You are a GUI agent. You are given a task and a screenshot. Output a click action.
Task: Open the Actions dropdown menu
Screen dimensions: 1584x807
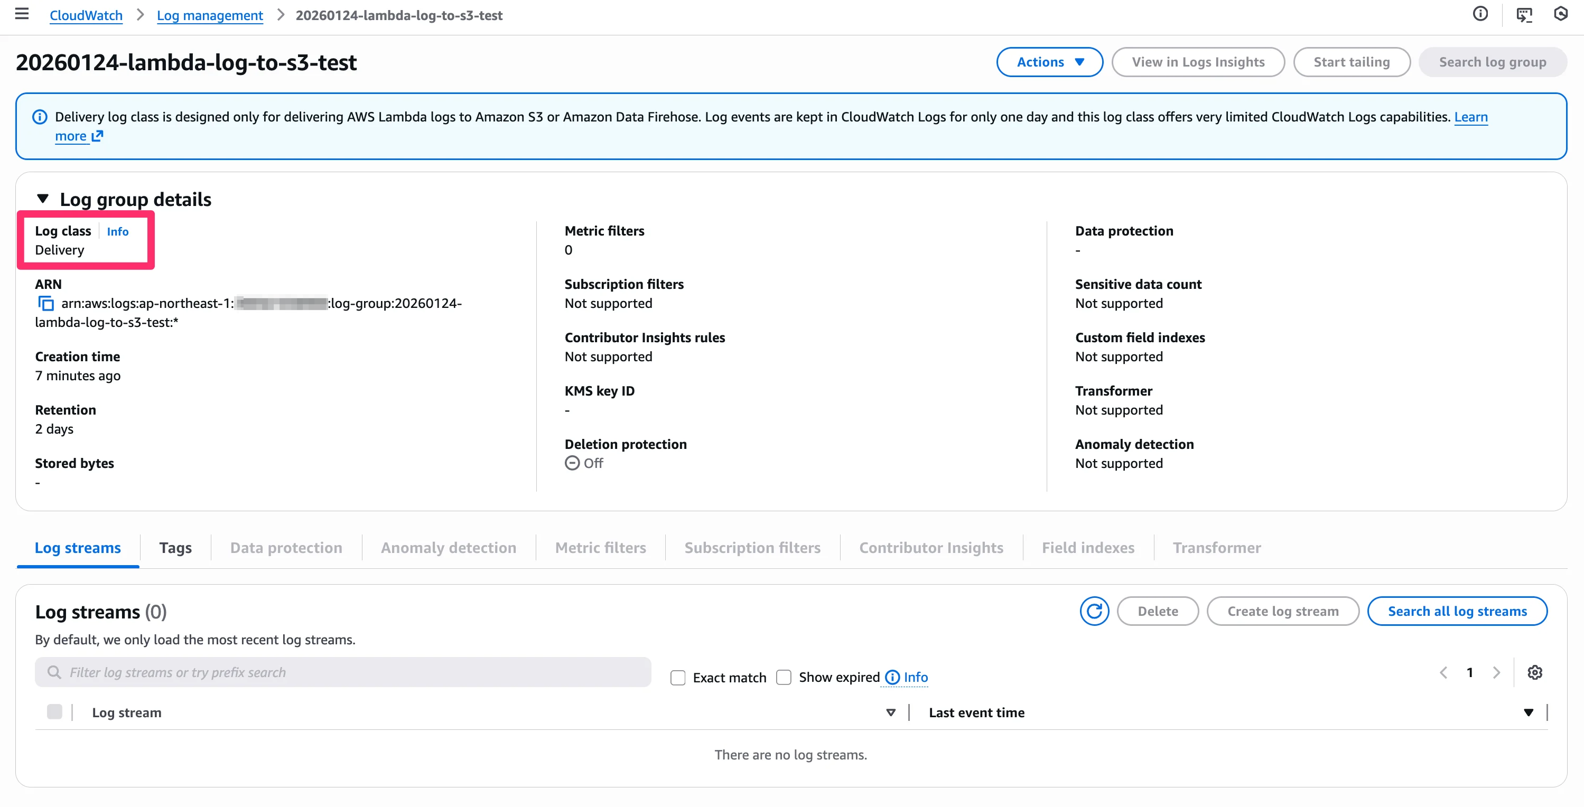1049,62
